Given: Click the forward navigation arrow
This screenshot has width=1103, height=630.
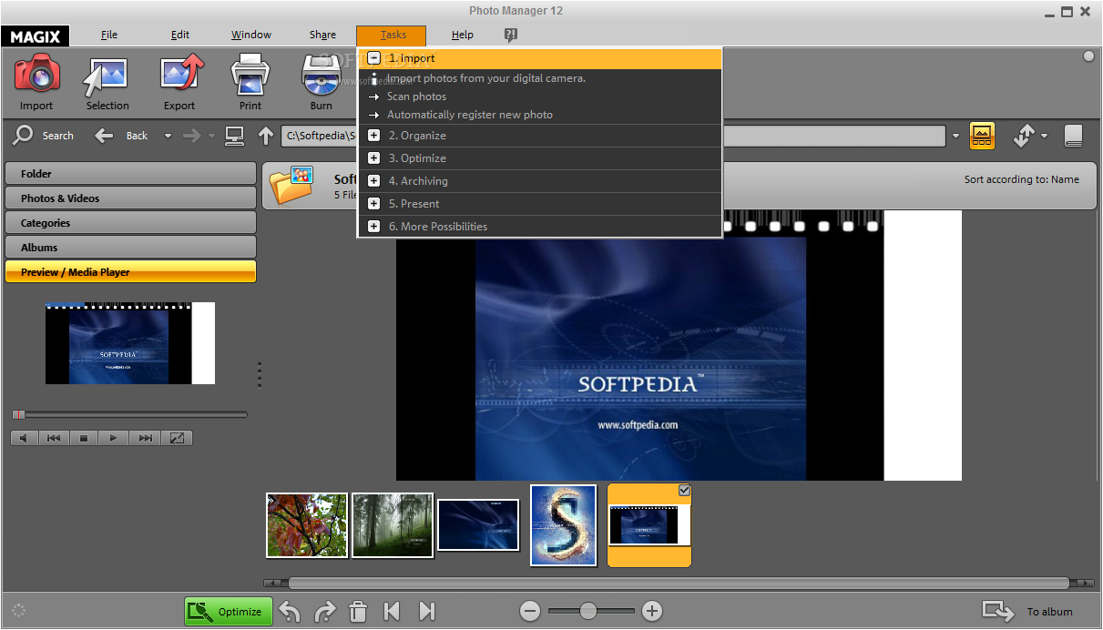Looking at the screenshot, I should click(191, 136).
